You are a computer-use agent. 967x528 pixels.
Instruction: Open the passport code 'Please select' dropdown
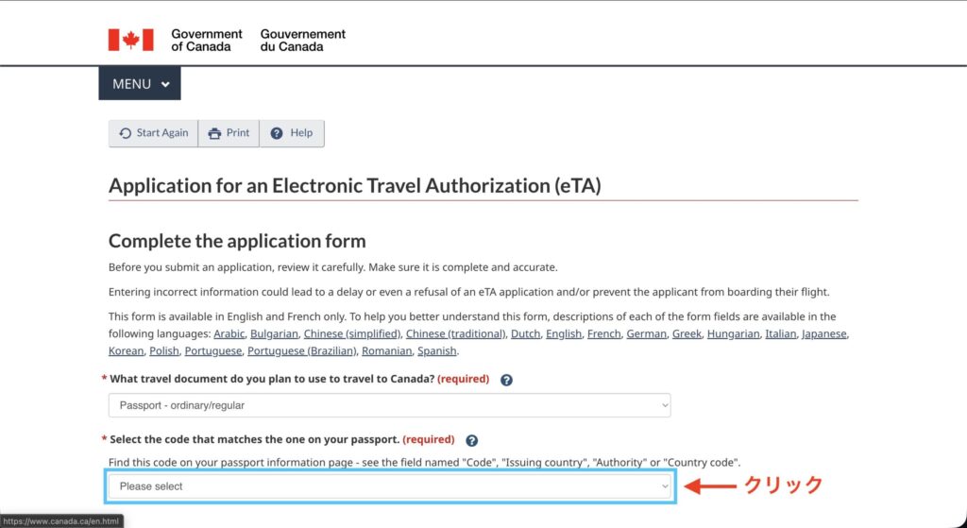[389, 486]
